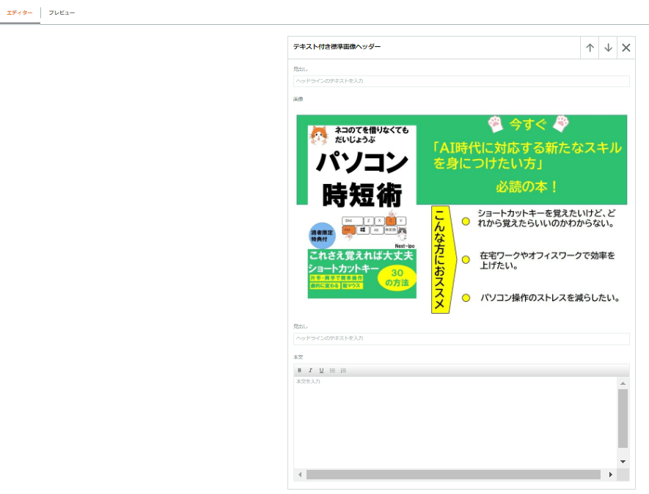Image resolution: width=649 pixels, height=494 pixels.
Task: Click into the 本文 body text area
Action: [x=455, y=422]
